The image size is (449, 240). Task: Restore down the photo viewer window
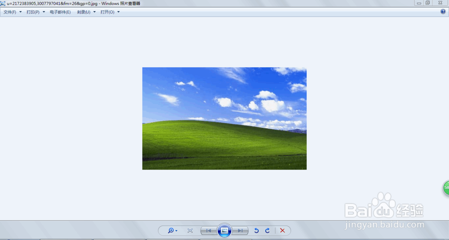427,3
